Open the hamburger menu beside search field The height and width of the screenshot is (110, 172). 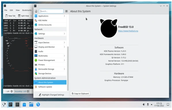click(66, 11)
